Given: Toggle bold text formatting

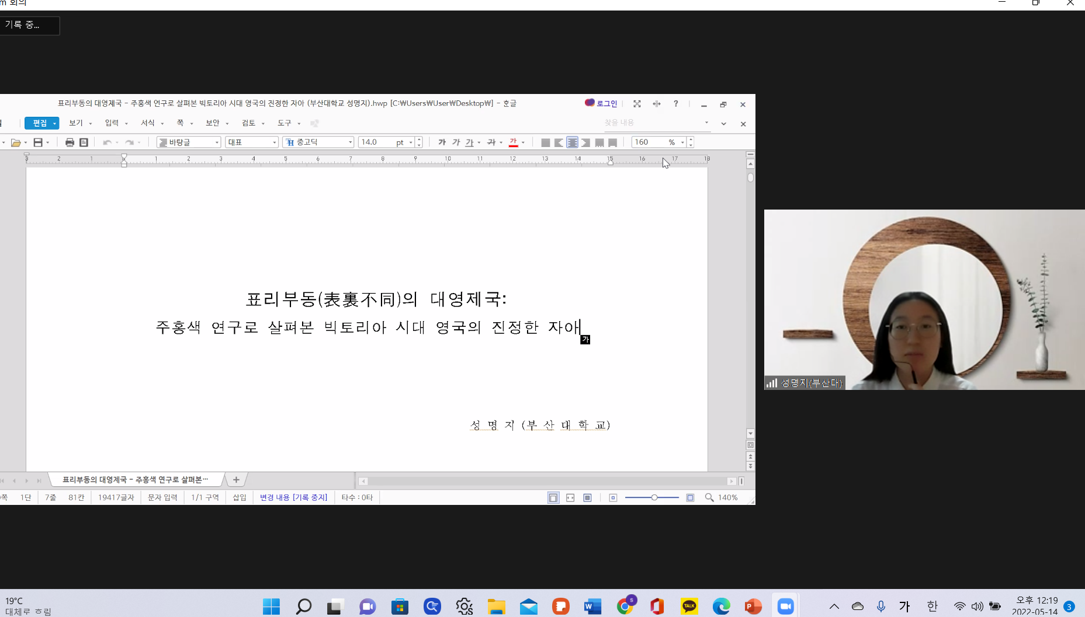Looking at the screenshot, I should [x=442, y=142].
